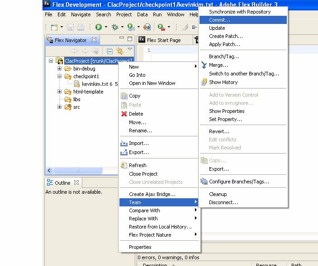Close the Outline view tab
This screenshot has height=266, width=318.
(76, 182)
